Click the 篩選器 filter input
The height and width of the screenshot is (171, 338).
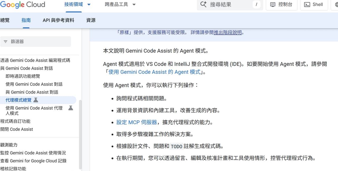pyautogui.click(x=35, y=42)
